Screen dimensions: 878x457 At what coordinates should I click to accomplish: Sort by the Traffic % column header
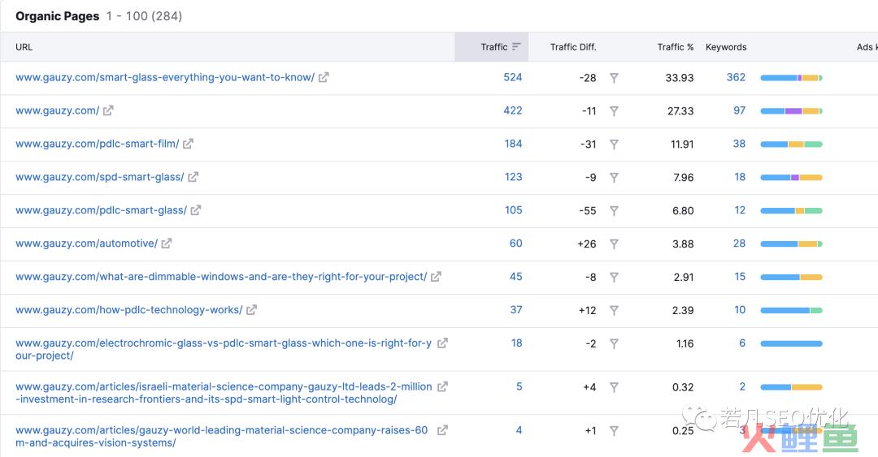[x=676, y=47]
